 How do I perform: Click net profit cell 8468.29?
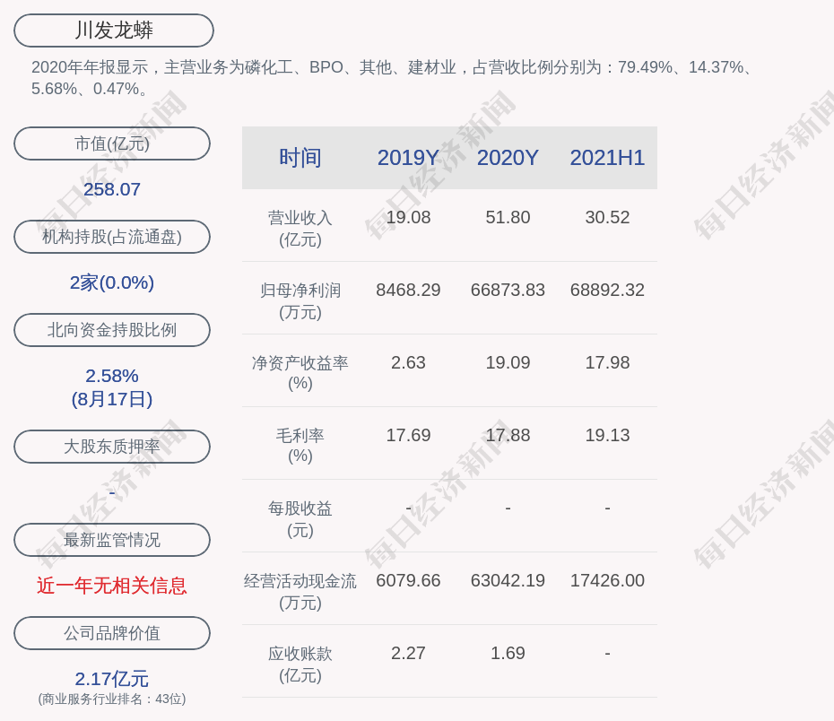(409, 291)
